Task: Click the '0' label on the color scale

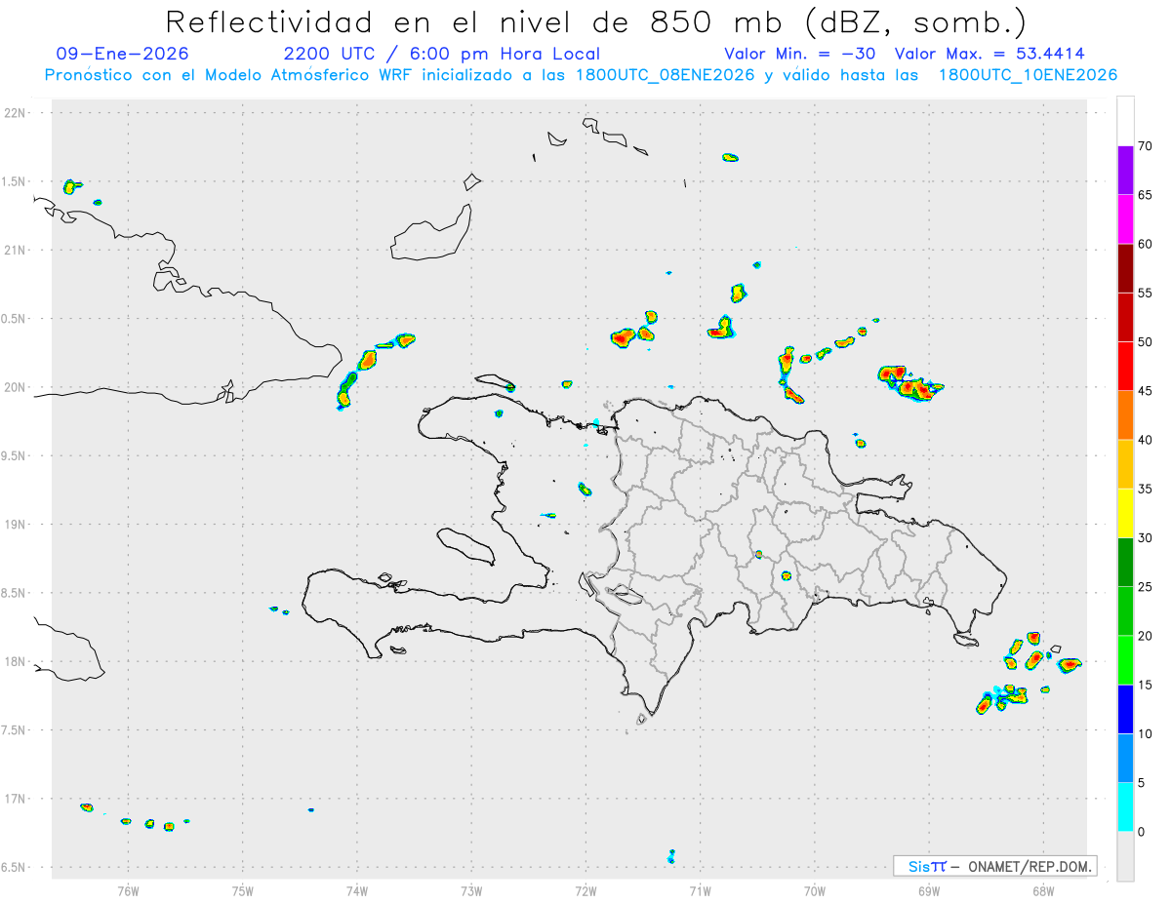Action: (1142, 832)
